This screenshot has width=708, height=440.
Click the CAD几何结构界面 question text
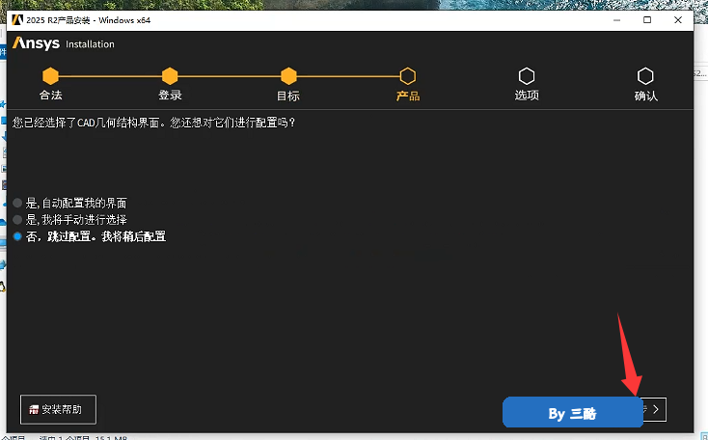(x=154, y=123)
